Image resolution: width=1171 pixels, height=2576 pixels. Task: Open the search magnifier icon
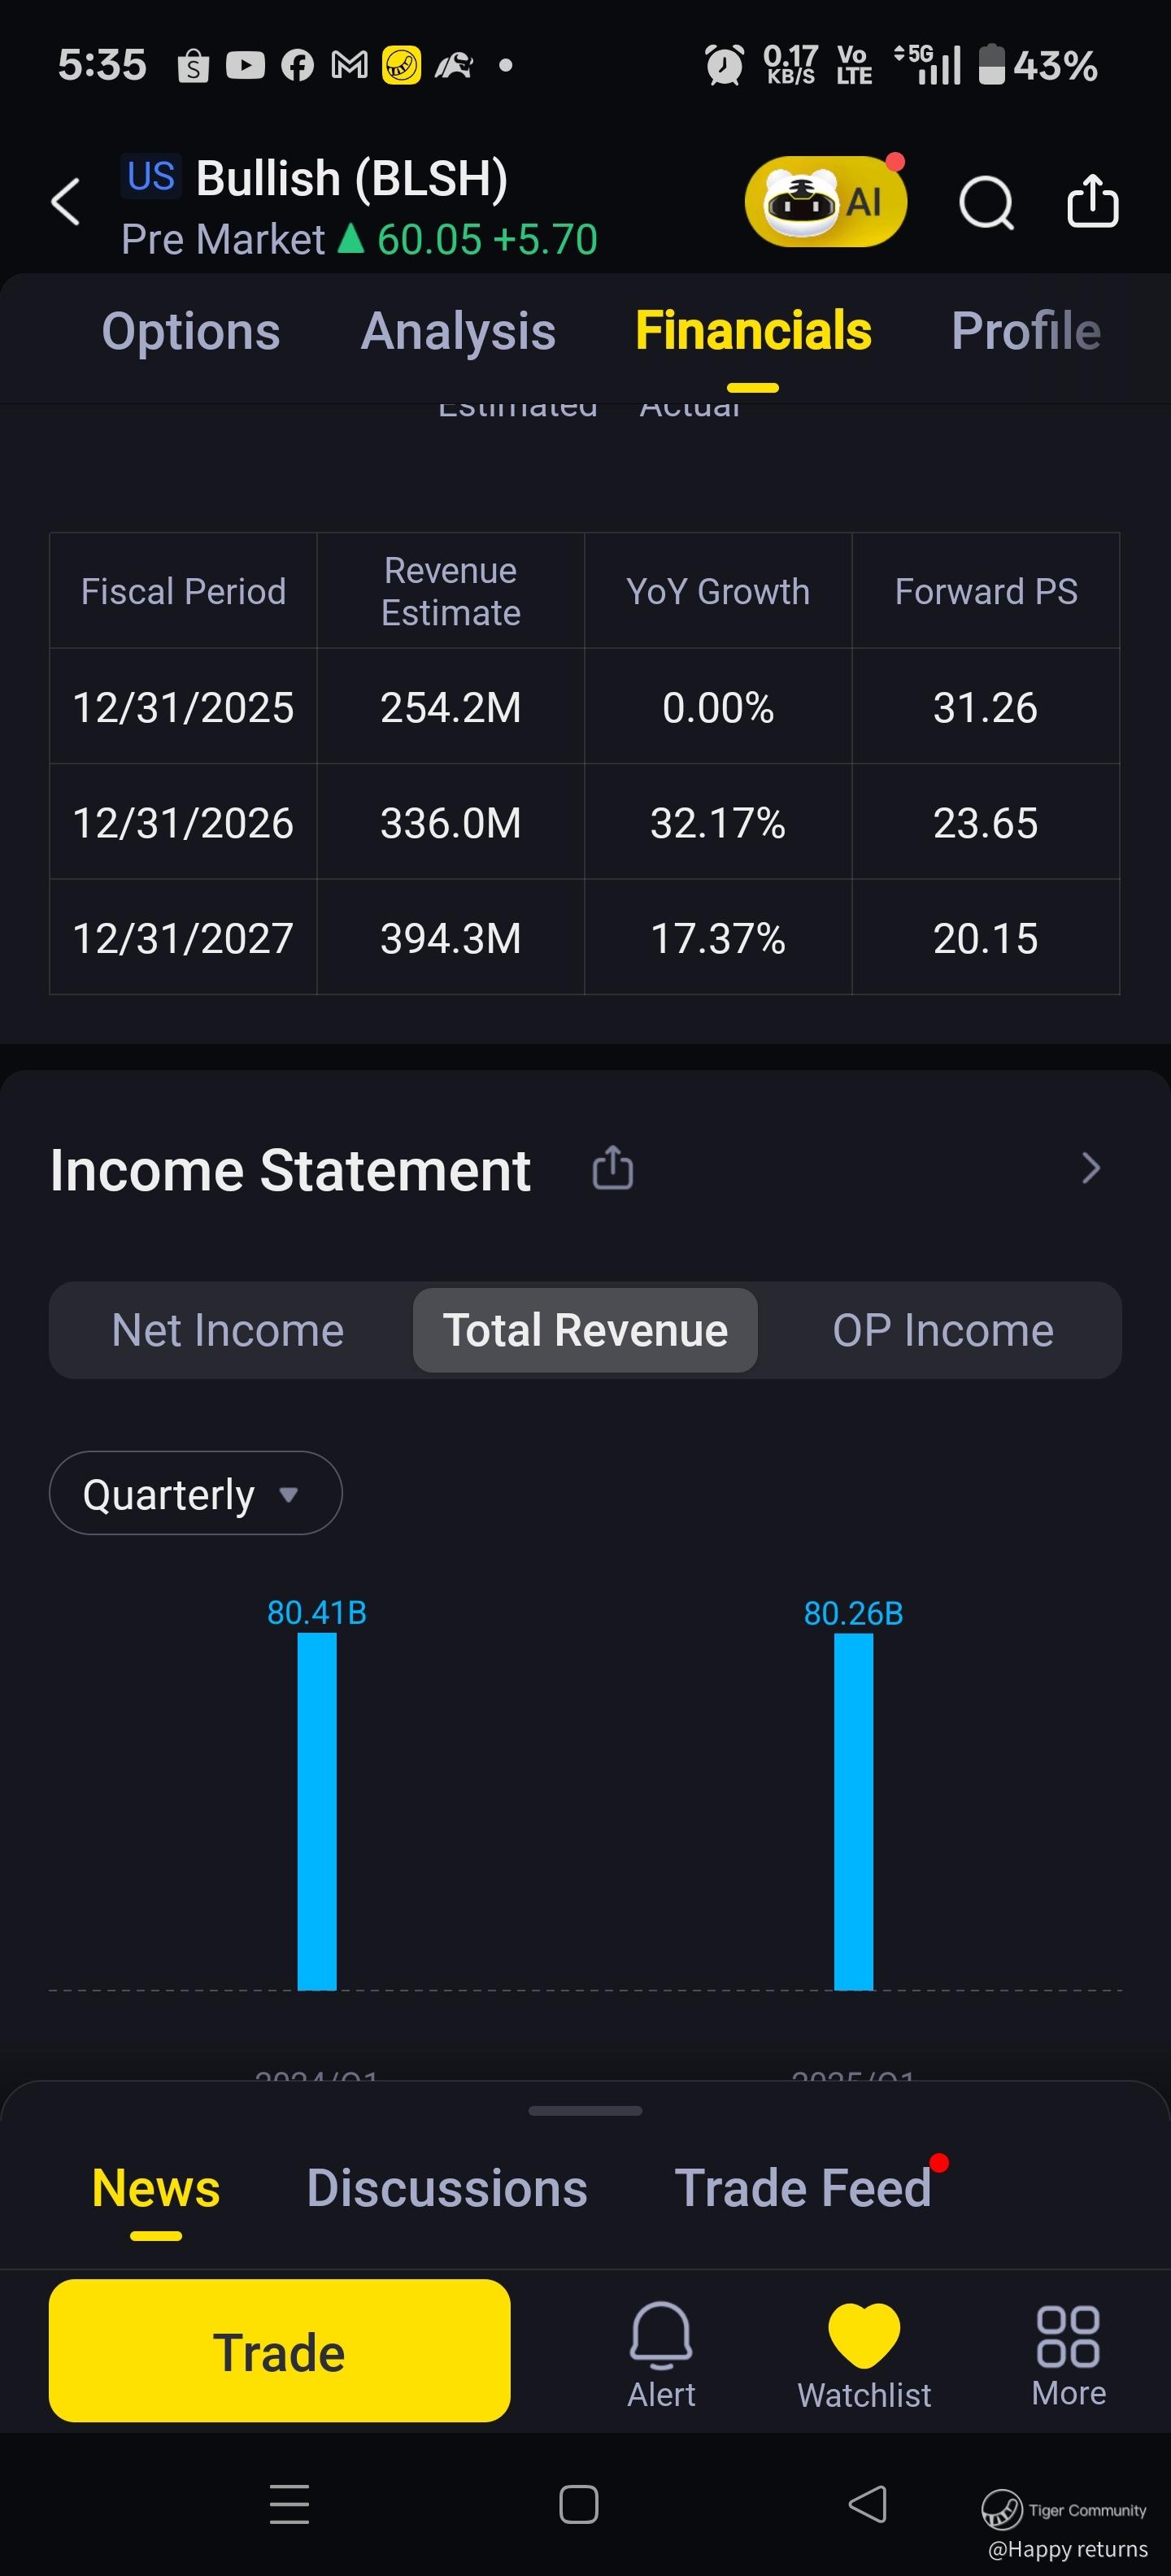986,203
